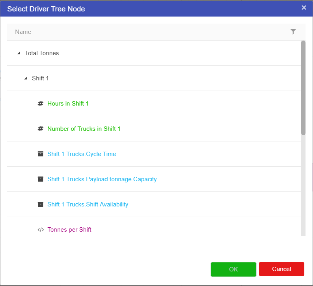The height and width of the screenshot is (286, 313).
Task: Pick Shift 1 Trucks.Cycle Time node
Action: pyautogui.click(x=82, y=154)
